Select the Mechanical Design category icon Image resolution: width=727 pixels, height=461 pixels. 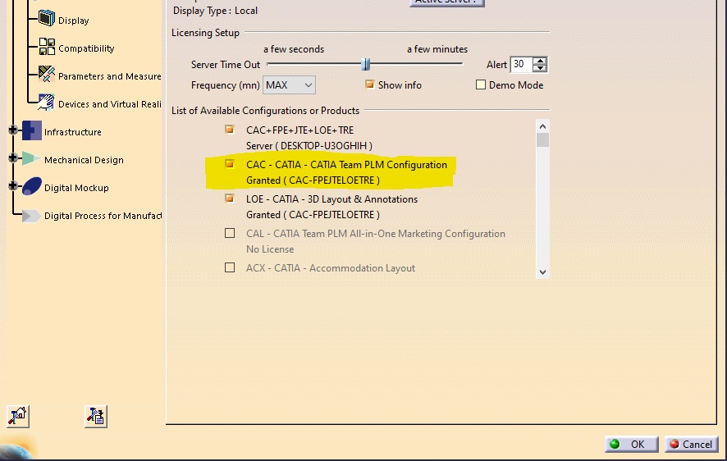tap(31, 159)
